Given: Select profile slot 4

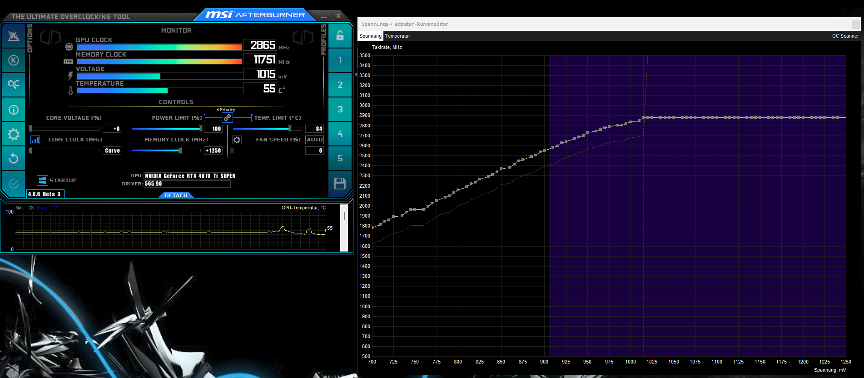Looking at the screenshot, I should [340, 134].
